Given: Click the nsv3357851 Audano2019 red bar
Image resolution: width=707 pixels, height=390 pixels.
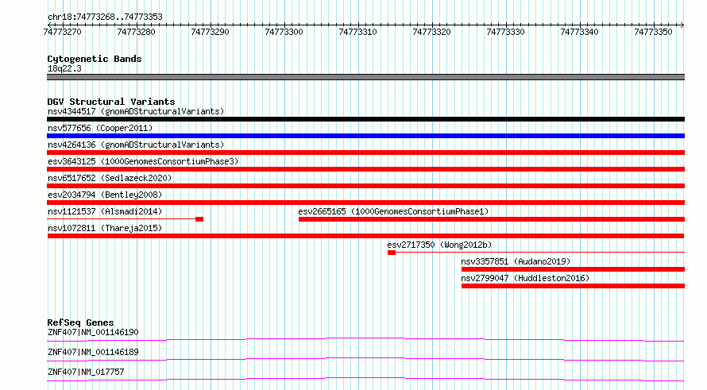Looking at the screenshot, I should click(573, 269).
